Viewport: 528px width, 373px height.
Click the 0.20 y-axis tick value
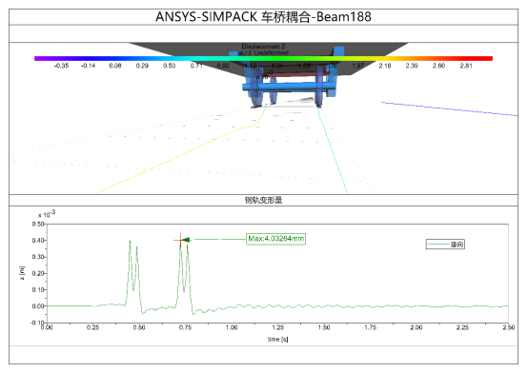38,273
